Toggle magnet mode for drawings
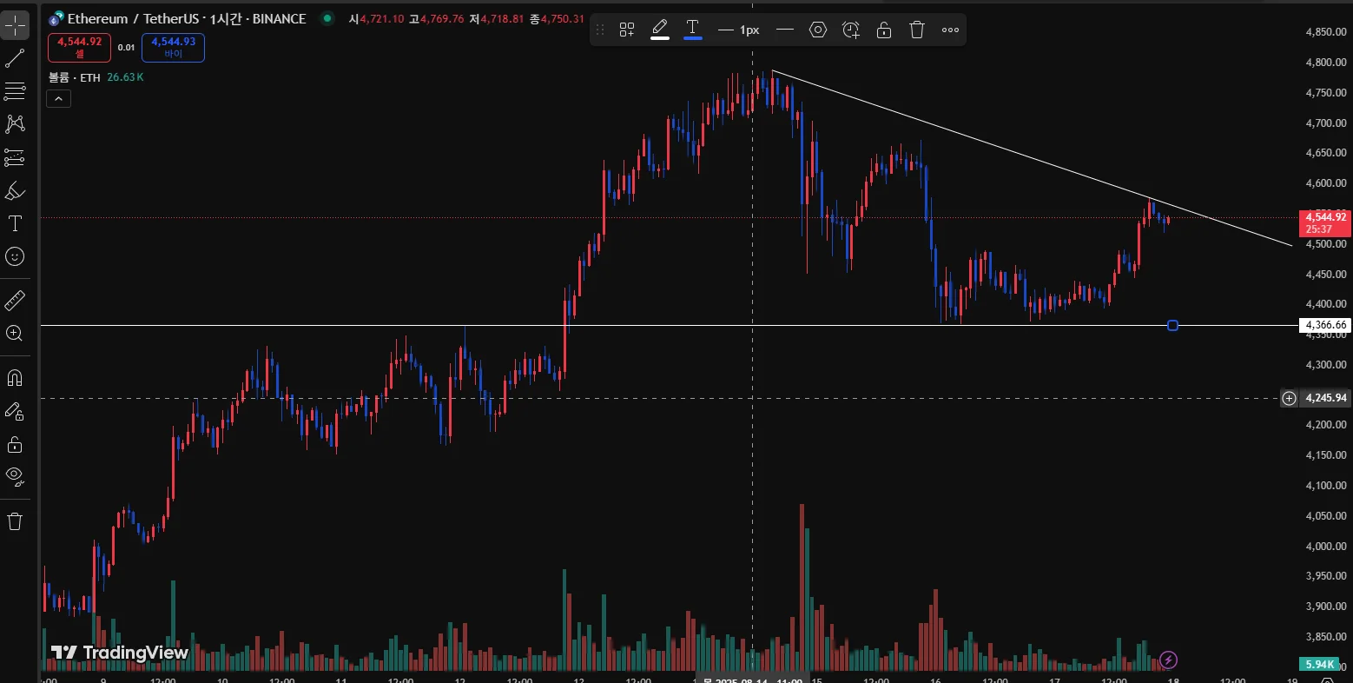This screenshot has width=1353, height=683. pyautogui.click(x=15, y=378)
